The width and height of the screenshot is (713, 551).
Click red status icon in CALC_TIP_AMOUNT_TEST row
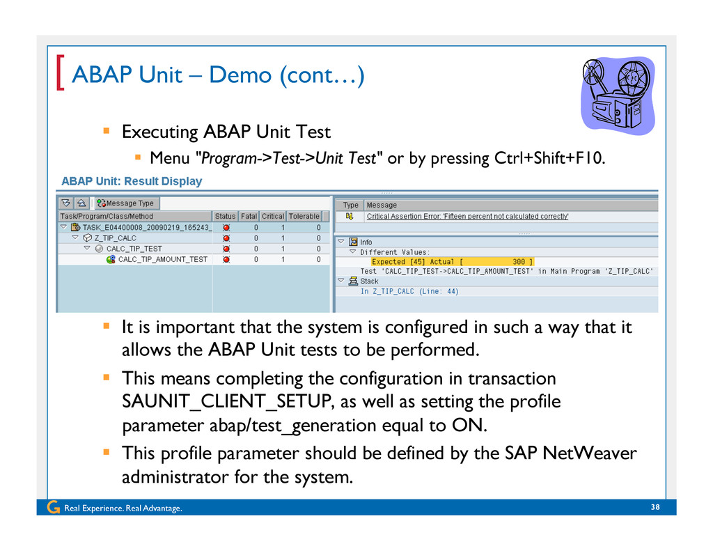226,259
